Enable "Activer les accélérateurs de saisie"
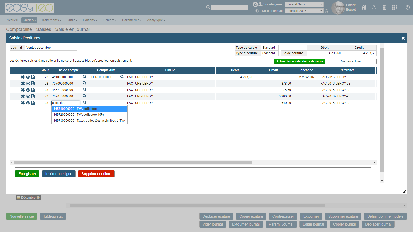Viewport: 413px width, 232px height. 299,61
